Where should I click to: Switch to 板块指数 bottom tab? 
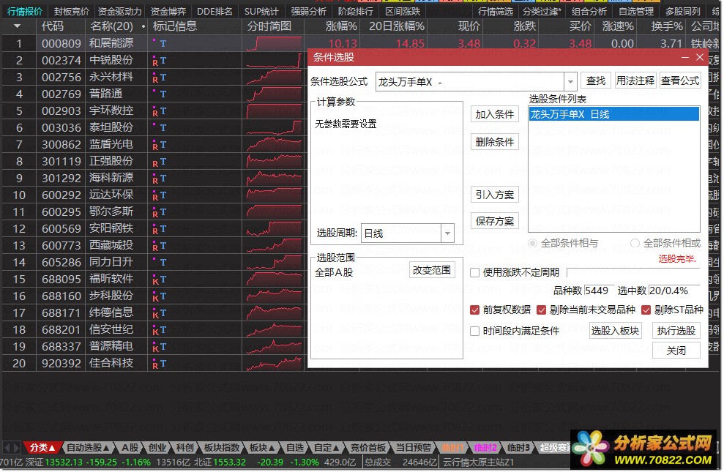[222, 448]
